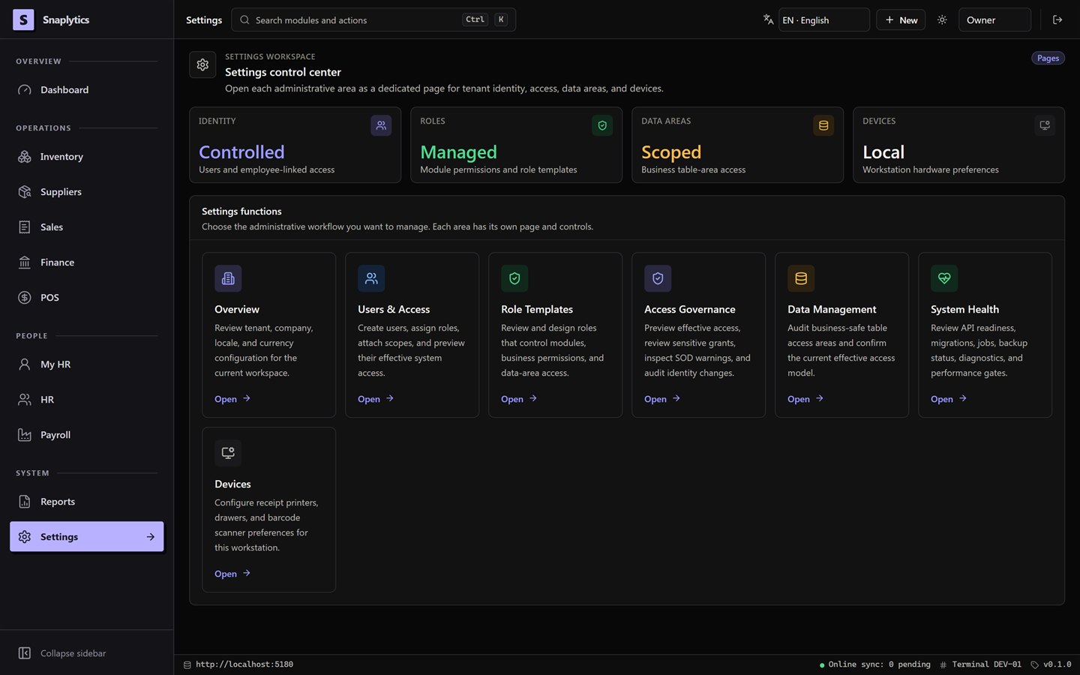Click the Role Templates shield icon
Viewport: 1080px width, 675px height.
point(514,278)
